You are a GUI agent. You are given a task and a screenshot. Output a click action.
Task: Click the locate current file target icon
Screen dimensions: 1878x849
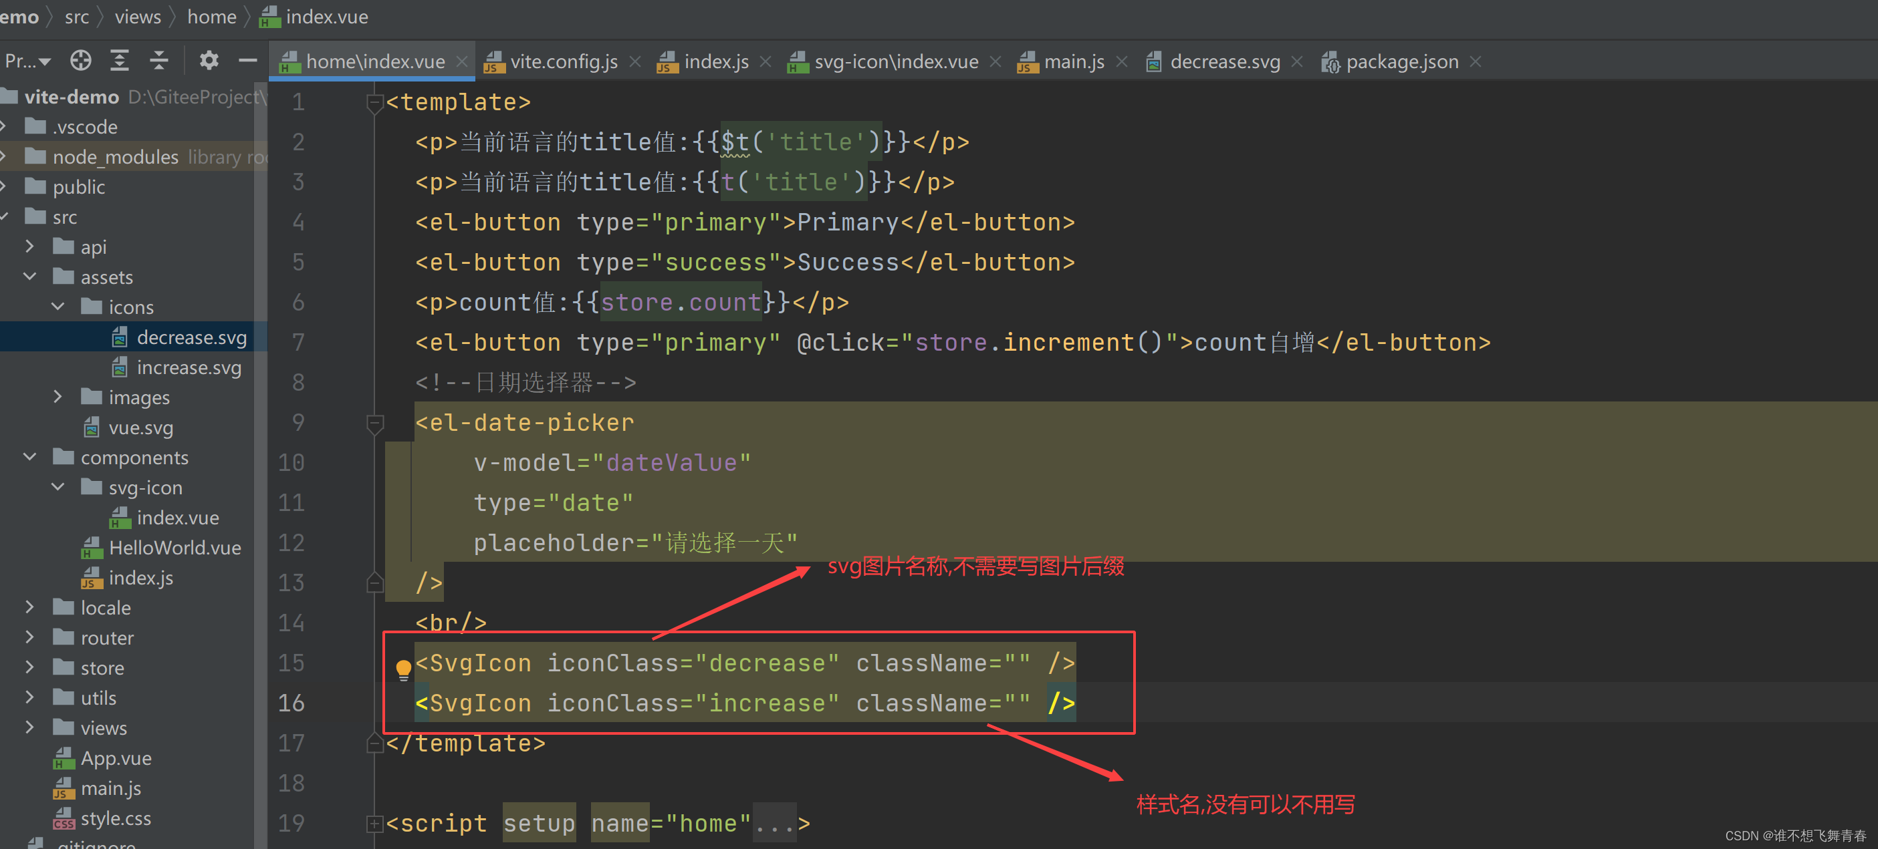click(80, 60)
